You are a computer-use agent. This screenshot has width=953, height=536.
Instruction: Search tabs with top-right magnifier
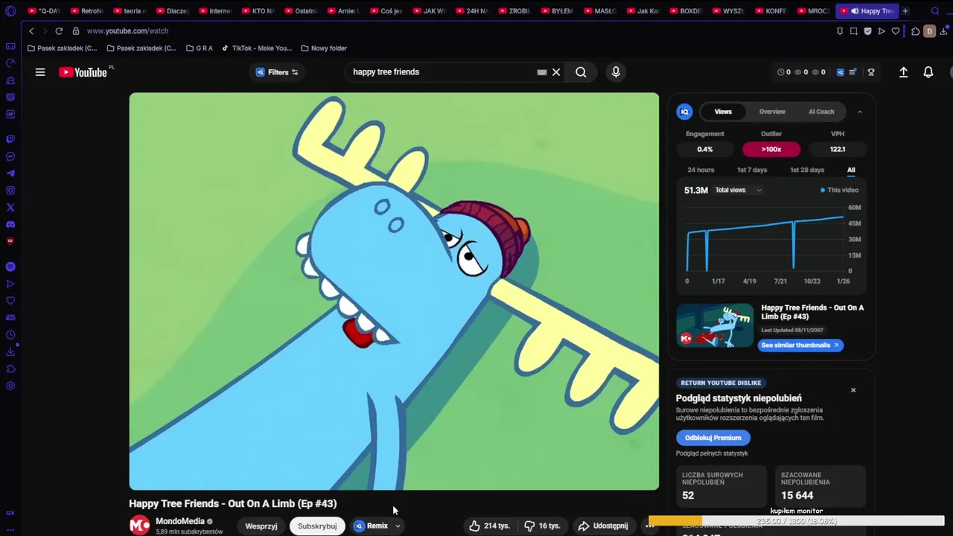pyautogui.click(x=935, y=11)
